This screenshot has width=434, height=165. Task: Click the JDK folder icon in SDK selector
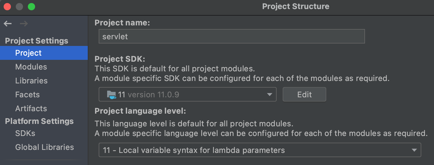click(111, 95)
